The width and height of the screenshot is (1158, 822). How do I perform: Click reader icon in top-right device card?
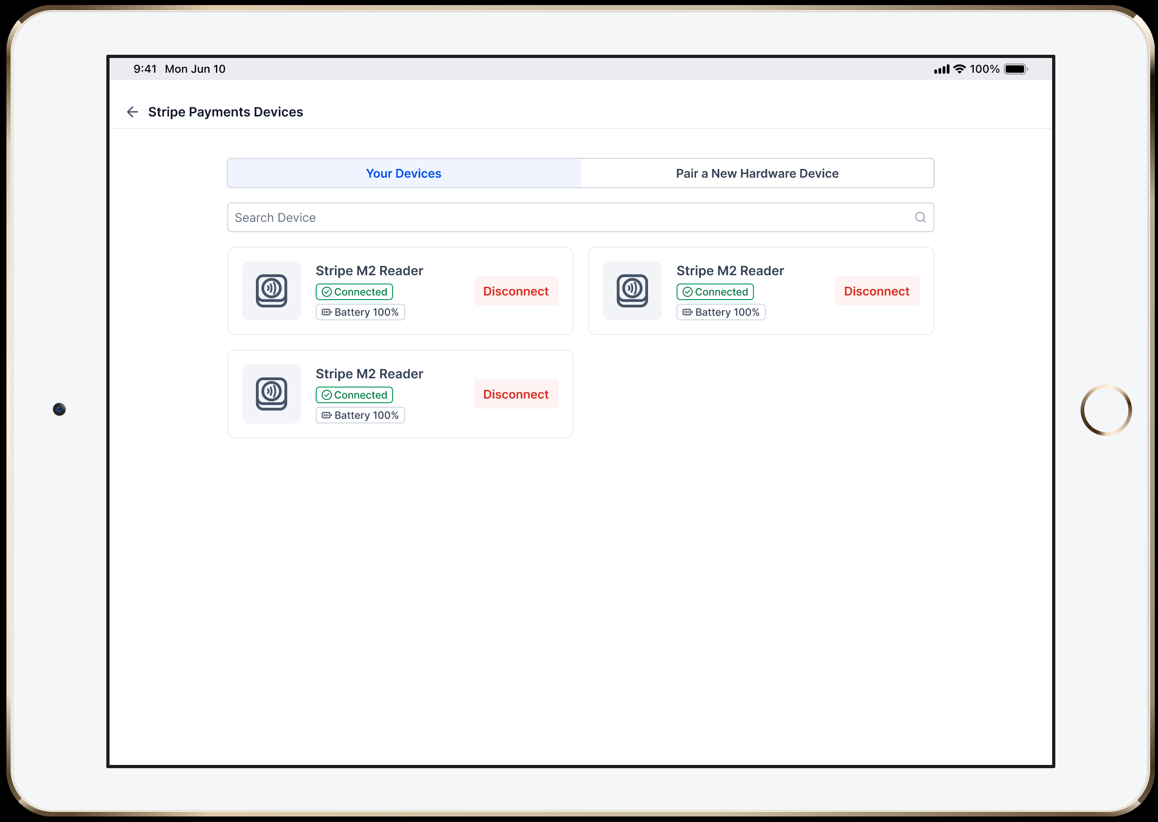632,291
